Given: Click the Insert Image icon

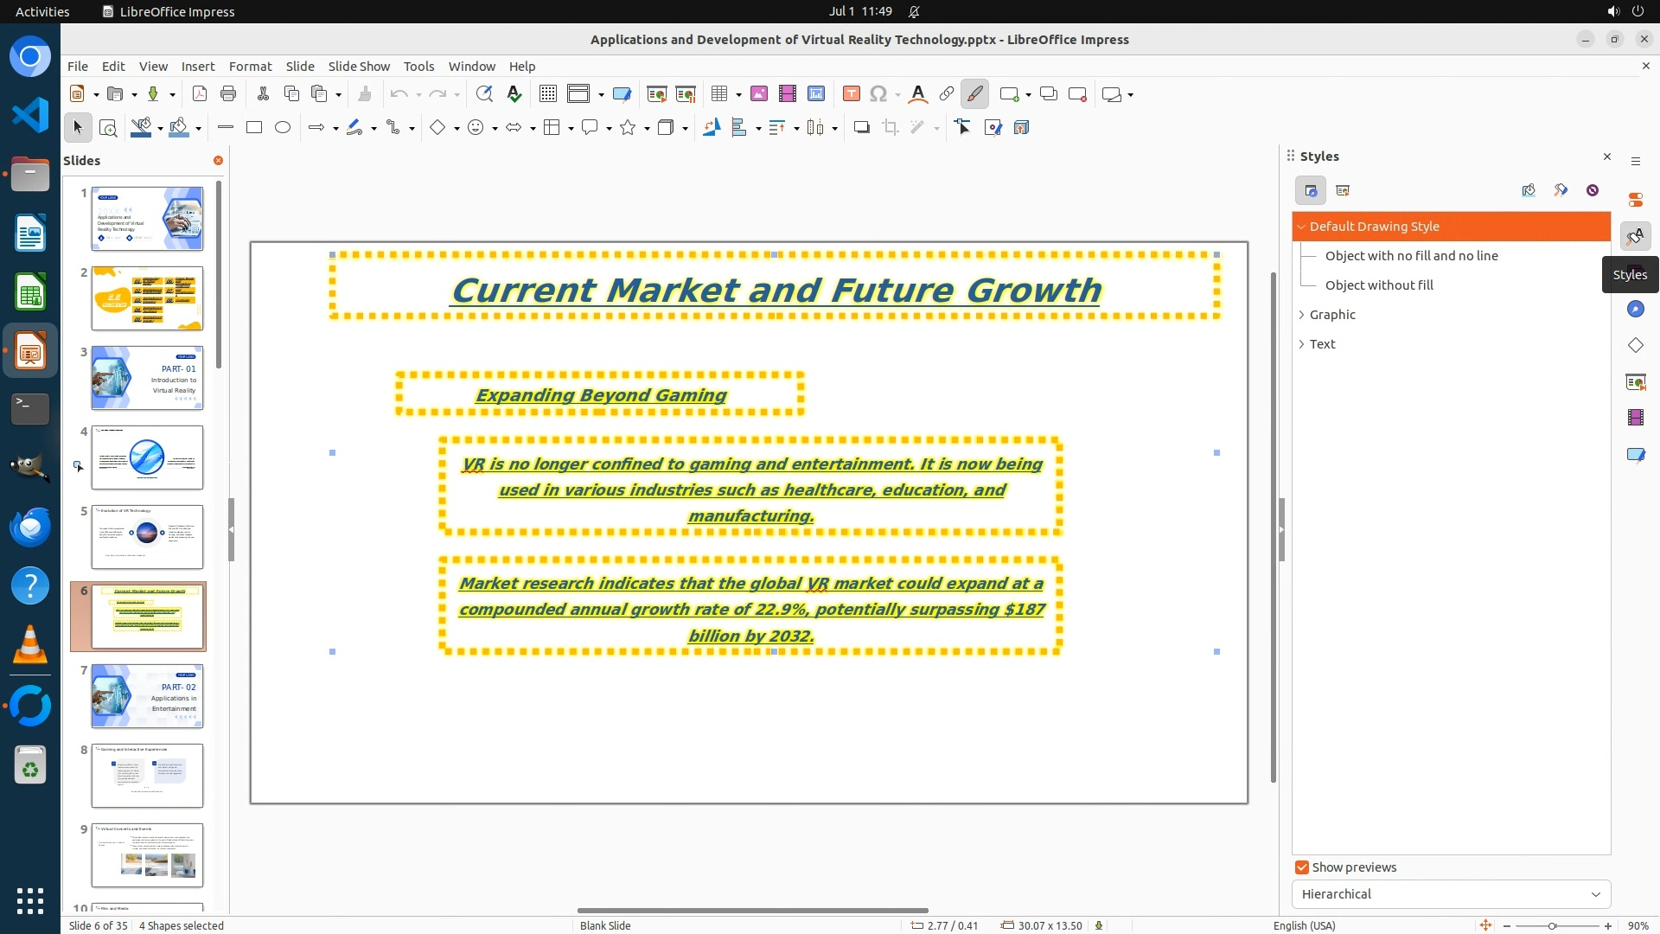Looking at the screenshot, I should point(759,94).
